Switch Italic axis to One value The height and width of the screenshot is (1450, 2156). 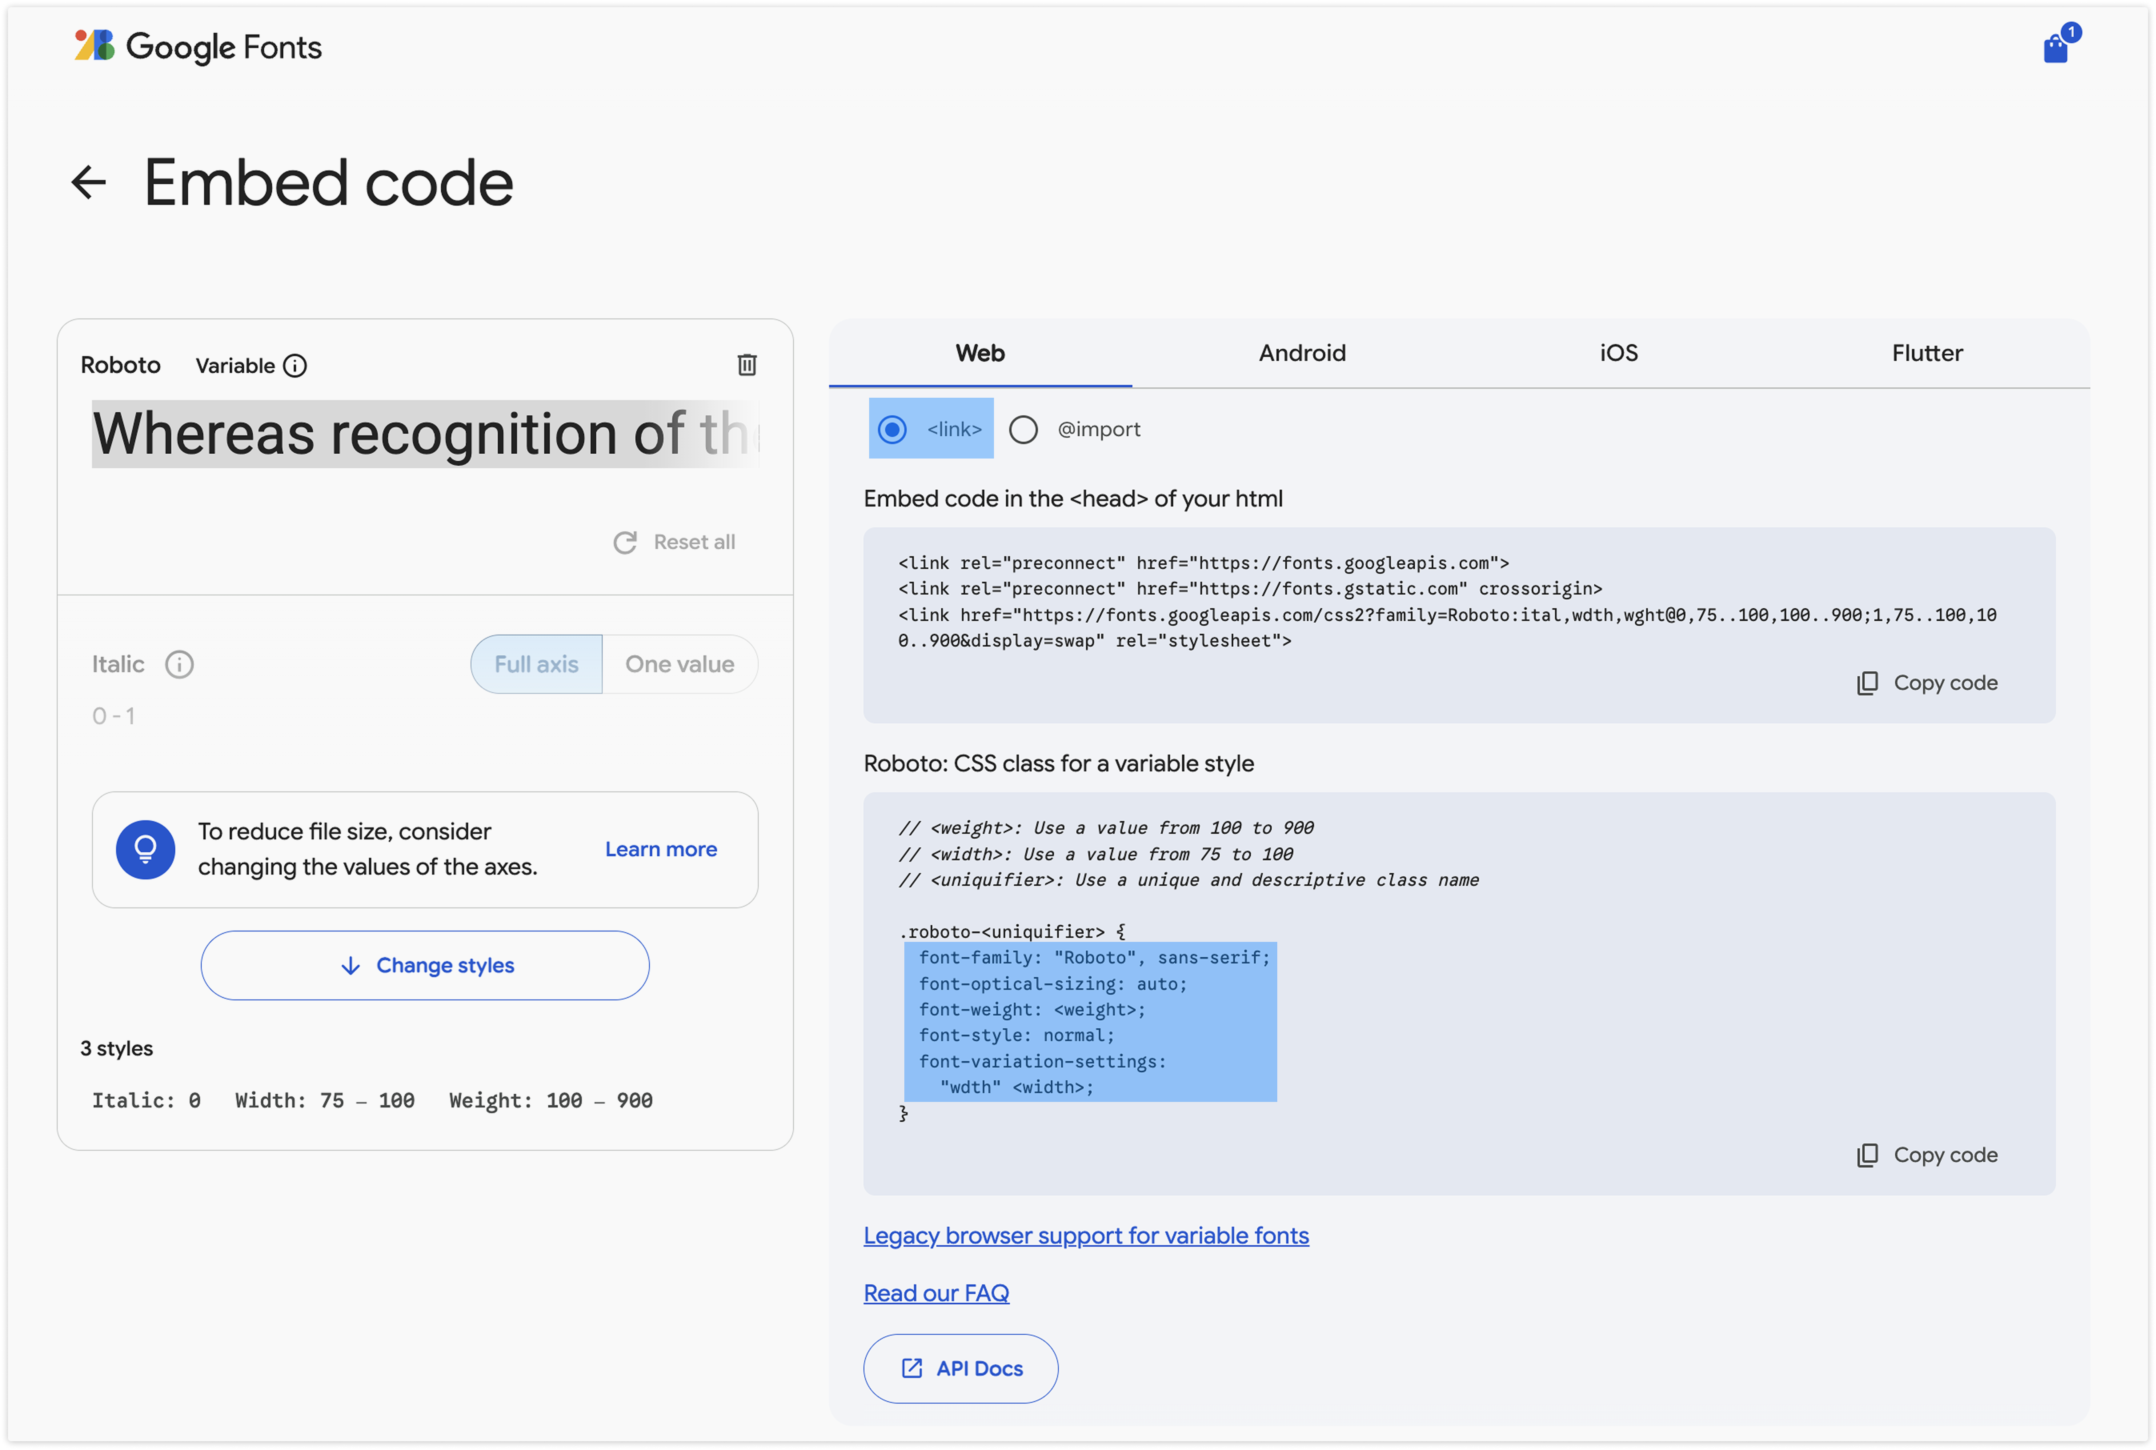(679, 664)
